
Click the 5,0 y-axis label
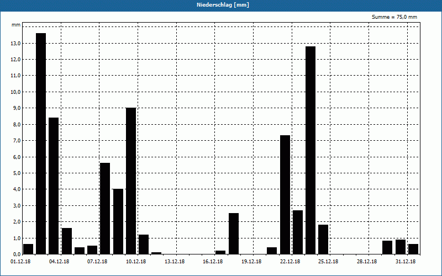click(x=17, y=173)
